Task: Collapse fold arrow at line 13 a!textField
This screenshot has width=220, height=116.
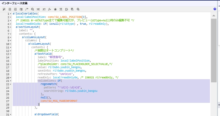Action: pos(11,54)
